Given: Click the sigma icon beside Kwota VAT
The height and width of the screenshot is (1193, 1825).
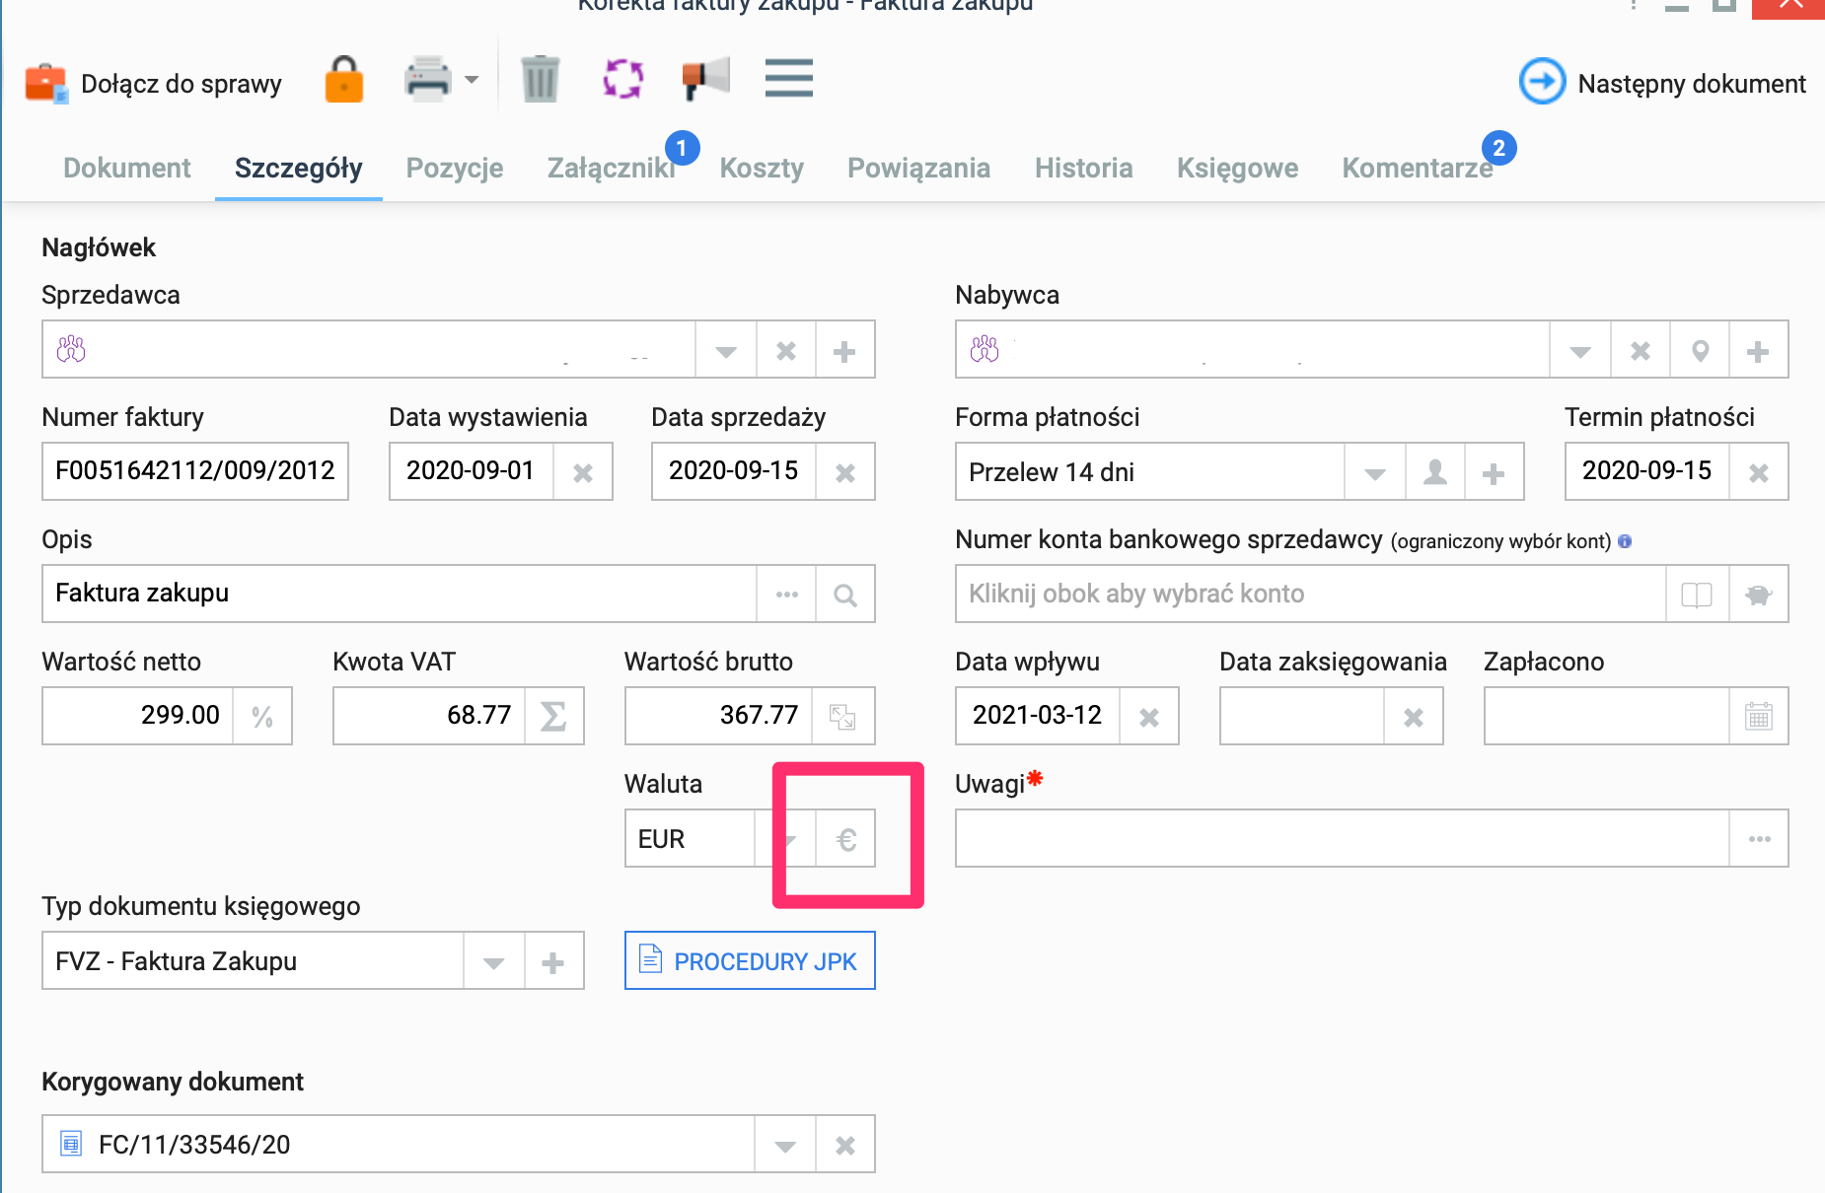Looking at the screenshot, I should coord(553,716).
